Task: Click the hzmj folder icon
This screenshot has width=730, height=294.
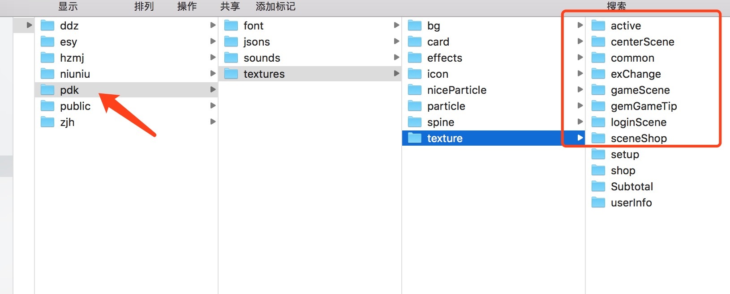Action: pyautogui.click(x=47, y=58)
